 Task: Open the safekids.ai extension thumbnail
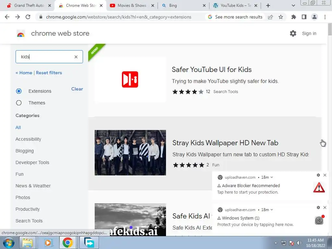pos(130,219)
